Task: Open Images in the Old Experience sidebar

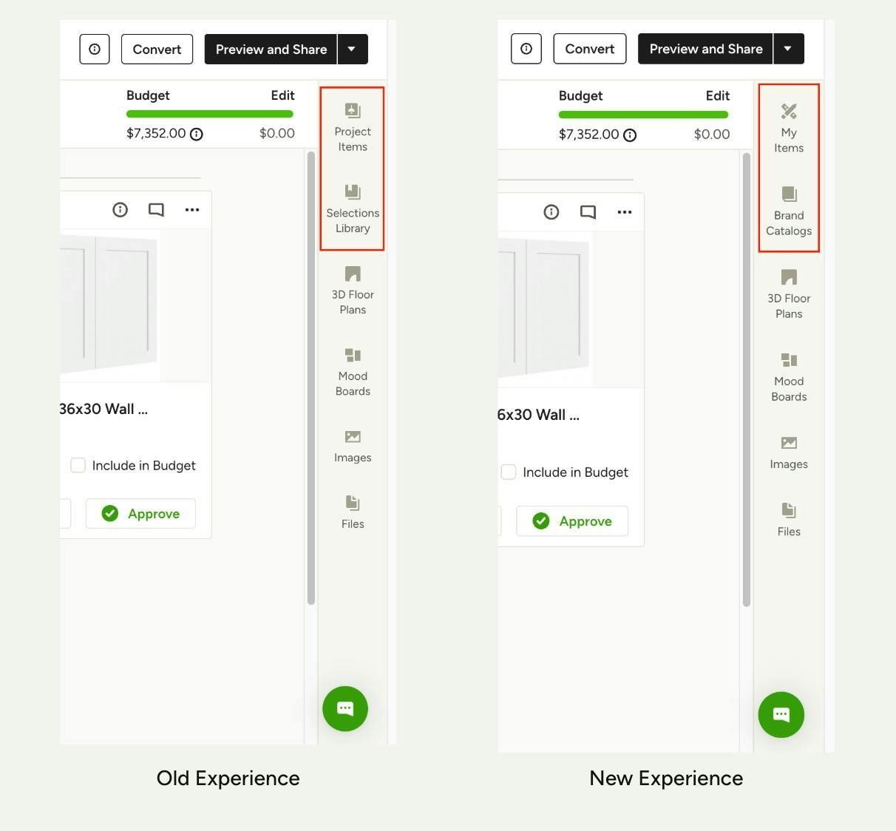Action: click(x=353, y=446)
